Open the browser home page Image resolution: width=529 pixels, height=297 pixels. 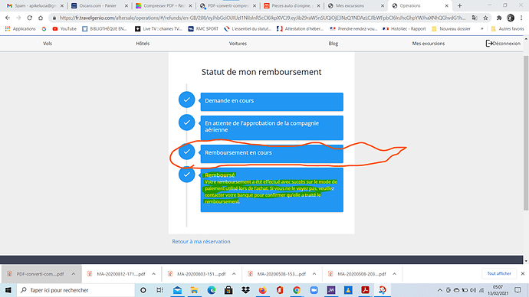[x=41, y=18]
